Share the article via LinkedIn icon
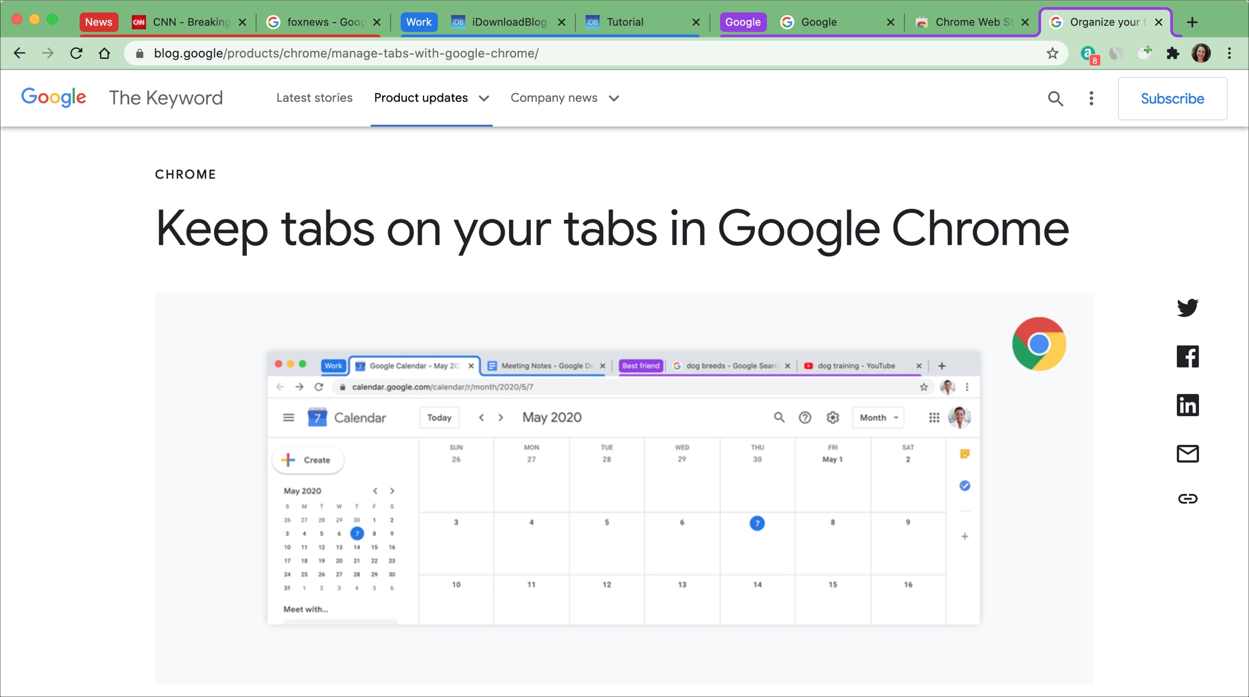 1188,405
